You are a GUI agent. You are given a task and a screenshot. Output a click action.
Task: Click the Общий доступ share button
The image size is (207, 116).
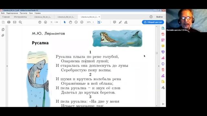point(153,22)
